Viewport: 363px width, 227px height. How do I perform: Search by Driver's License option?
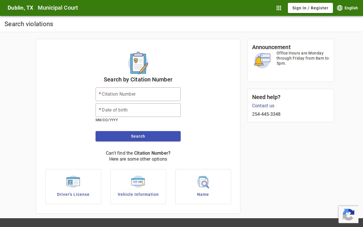click(73, 187)
